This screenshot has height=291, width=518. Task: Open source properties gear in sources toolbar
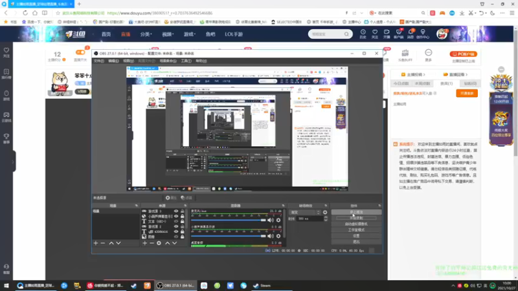159,243
